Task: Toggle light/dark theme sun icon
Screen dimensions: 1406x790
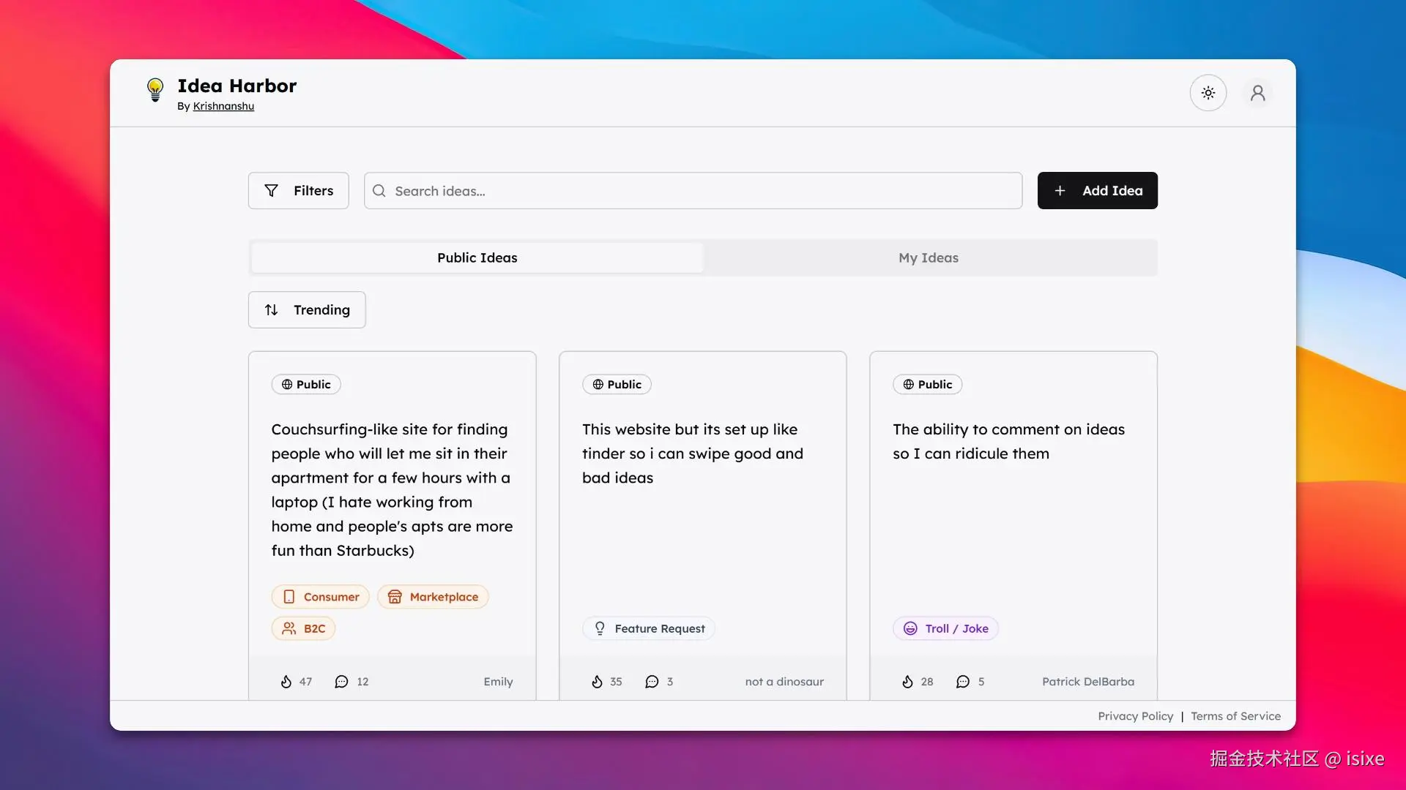Action: (1208, 93)
